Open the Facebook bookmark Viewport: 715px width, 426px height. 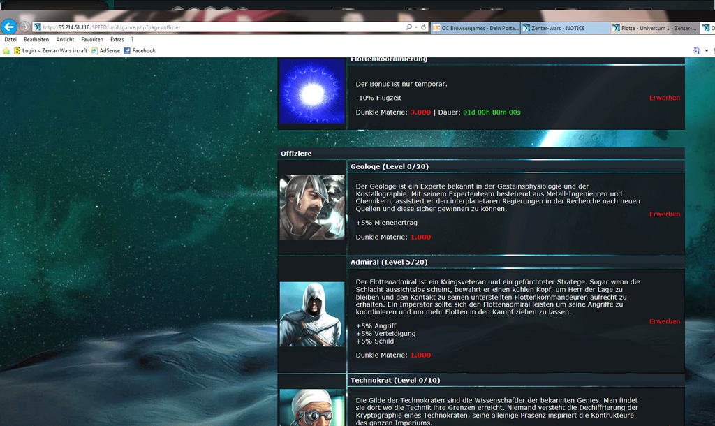coord(140,50)
